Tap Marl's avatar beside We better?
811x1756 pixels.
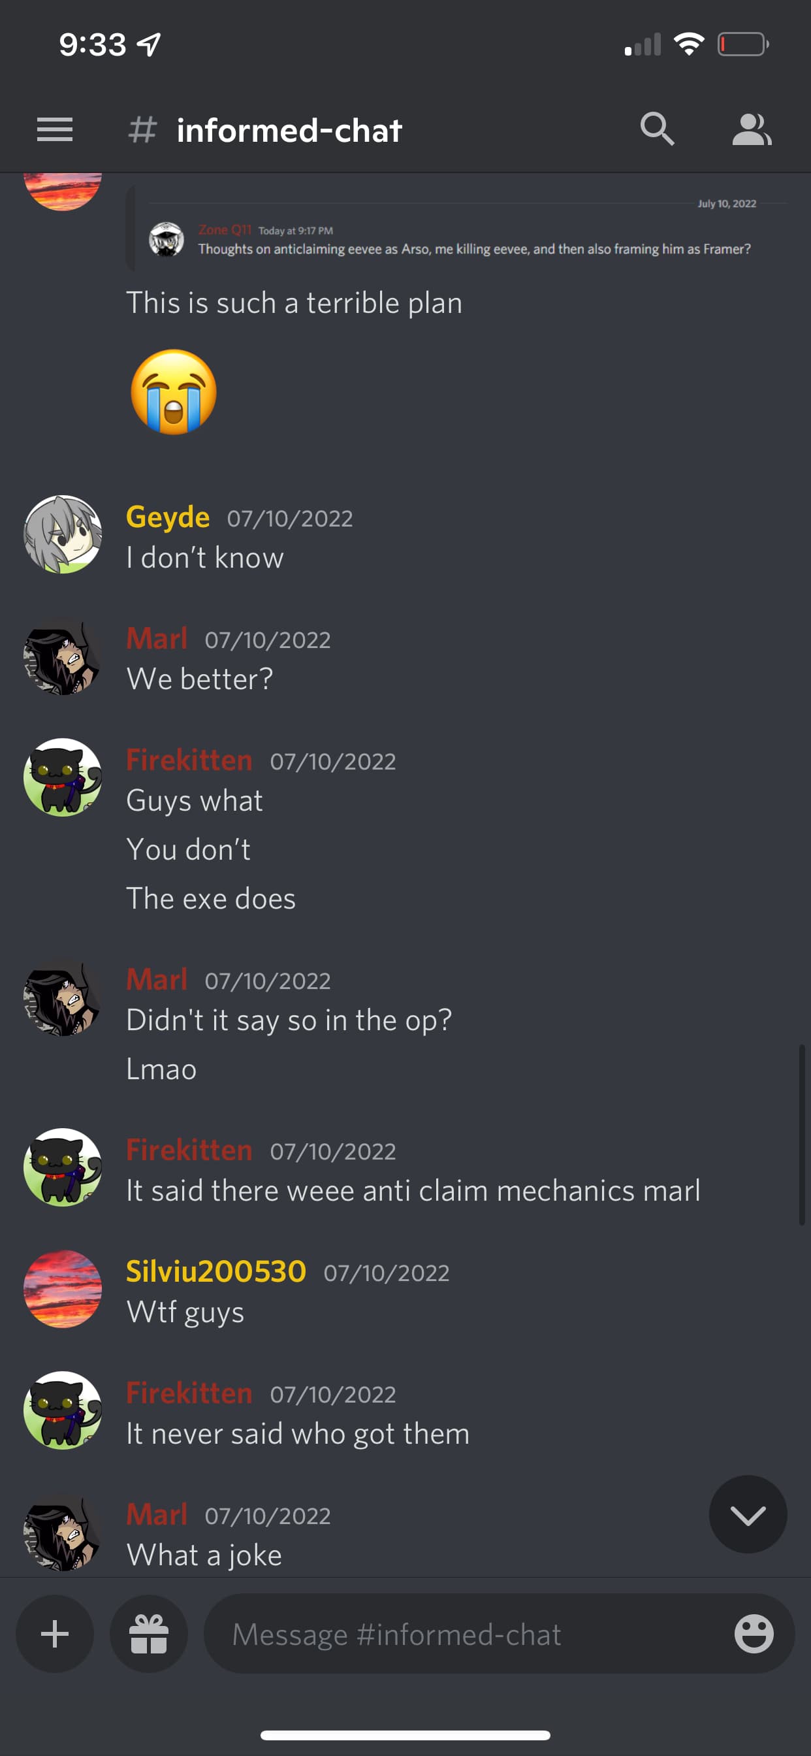point(63,657)
